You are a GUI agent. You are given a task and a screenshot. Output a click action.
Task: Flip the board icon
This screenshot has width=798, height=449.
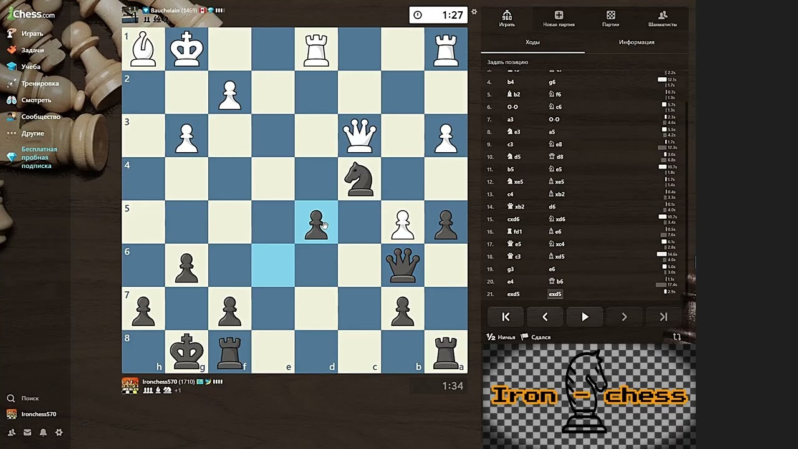[676, 337]
